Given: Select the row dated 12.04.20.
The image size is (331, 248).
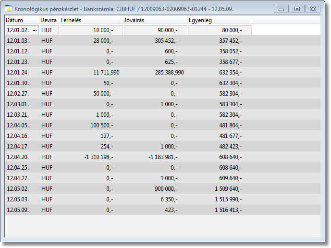Looking at the screenshot, I should [162, 157].
